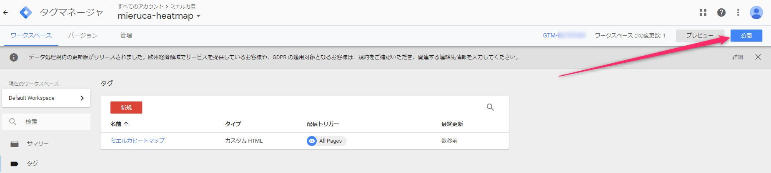Screen dimensions: 771x173
Task: Open the Google apps grid icon
Action: [x=703, y=12]
